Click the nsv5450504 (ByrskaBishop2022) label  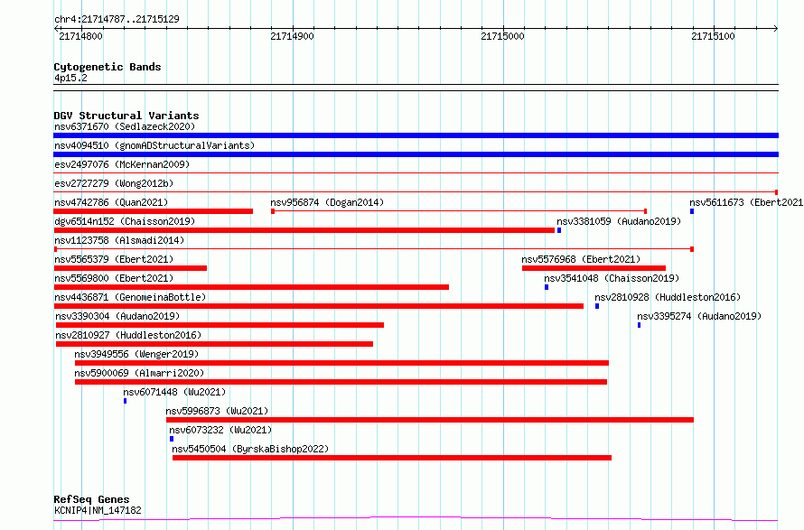[x=250, y=449]
